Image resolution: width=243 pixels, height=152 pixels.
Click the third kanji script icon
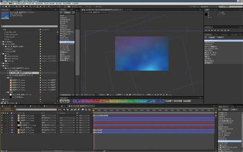(x=68, y=101)
